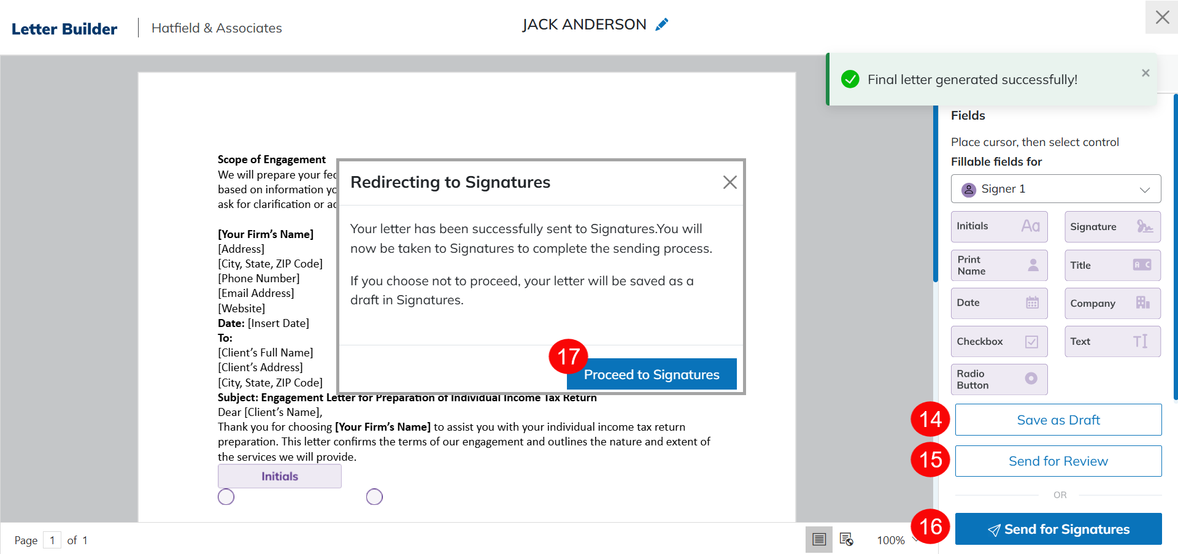The image size is (1178, 554).
Task: Switch to print layout view
Action: (818, 539)
